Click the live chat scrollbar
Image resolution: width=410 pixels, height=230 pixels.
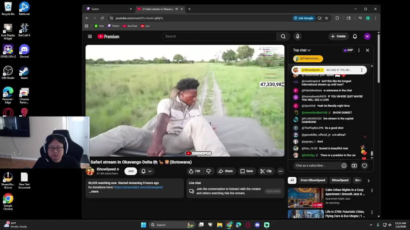(x=372, y=154)
